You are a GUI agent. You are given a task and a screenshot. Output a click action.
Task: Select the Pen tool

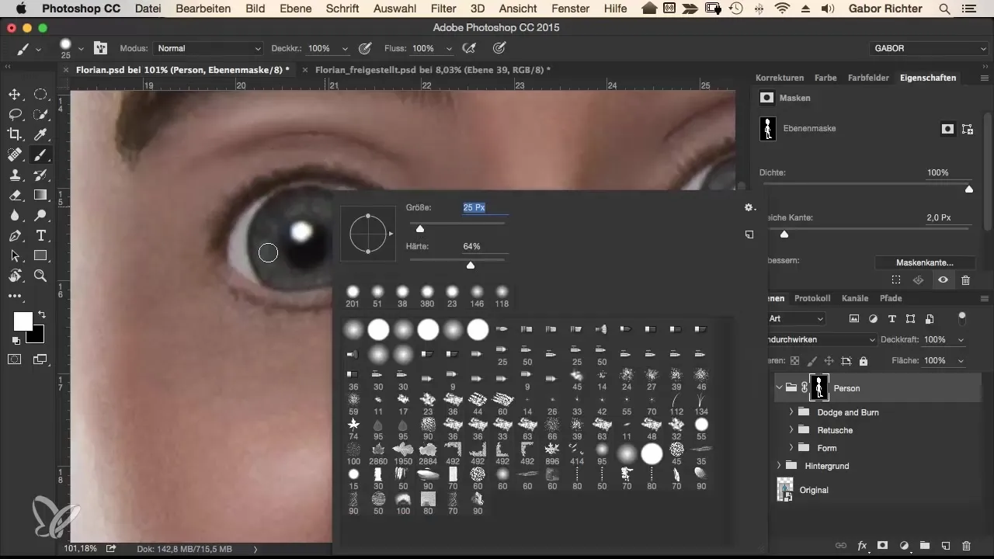coord(15,236)
